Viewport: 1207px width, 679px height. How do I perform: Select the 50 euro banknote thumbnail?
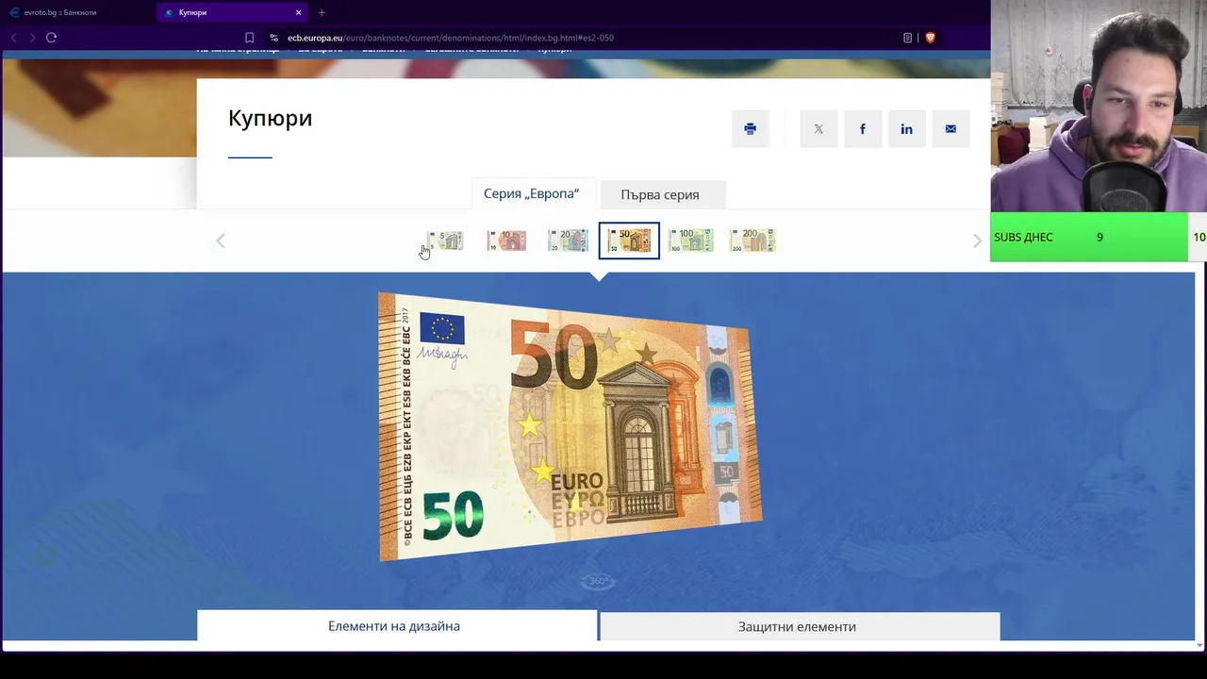point(629,240)
